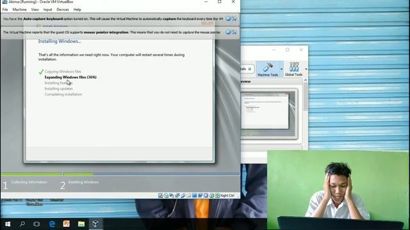Click the shared folders icon in status bar
410x230 pixels.
tap(189, 195)
